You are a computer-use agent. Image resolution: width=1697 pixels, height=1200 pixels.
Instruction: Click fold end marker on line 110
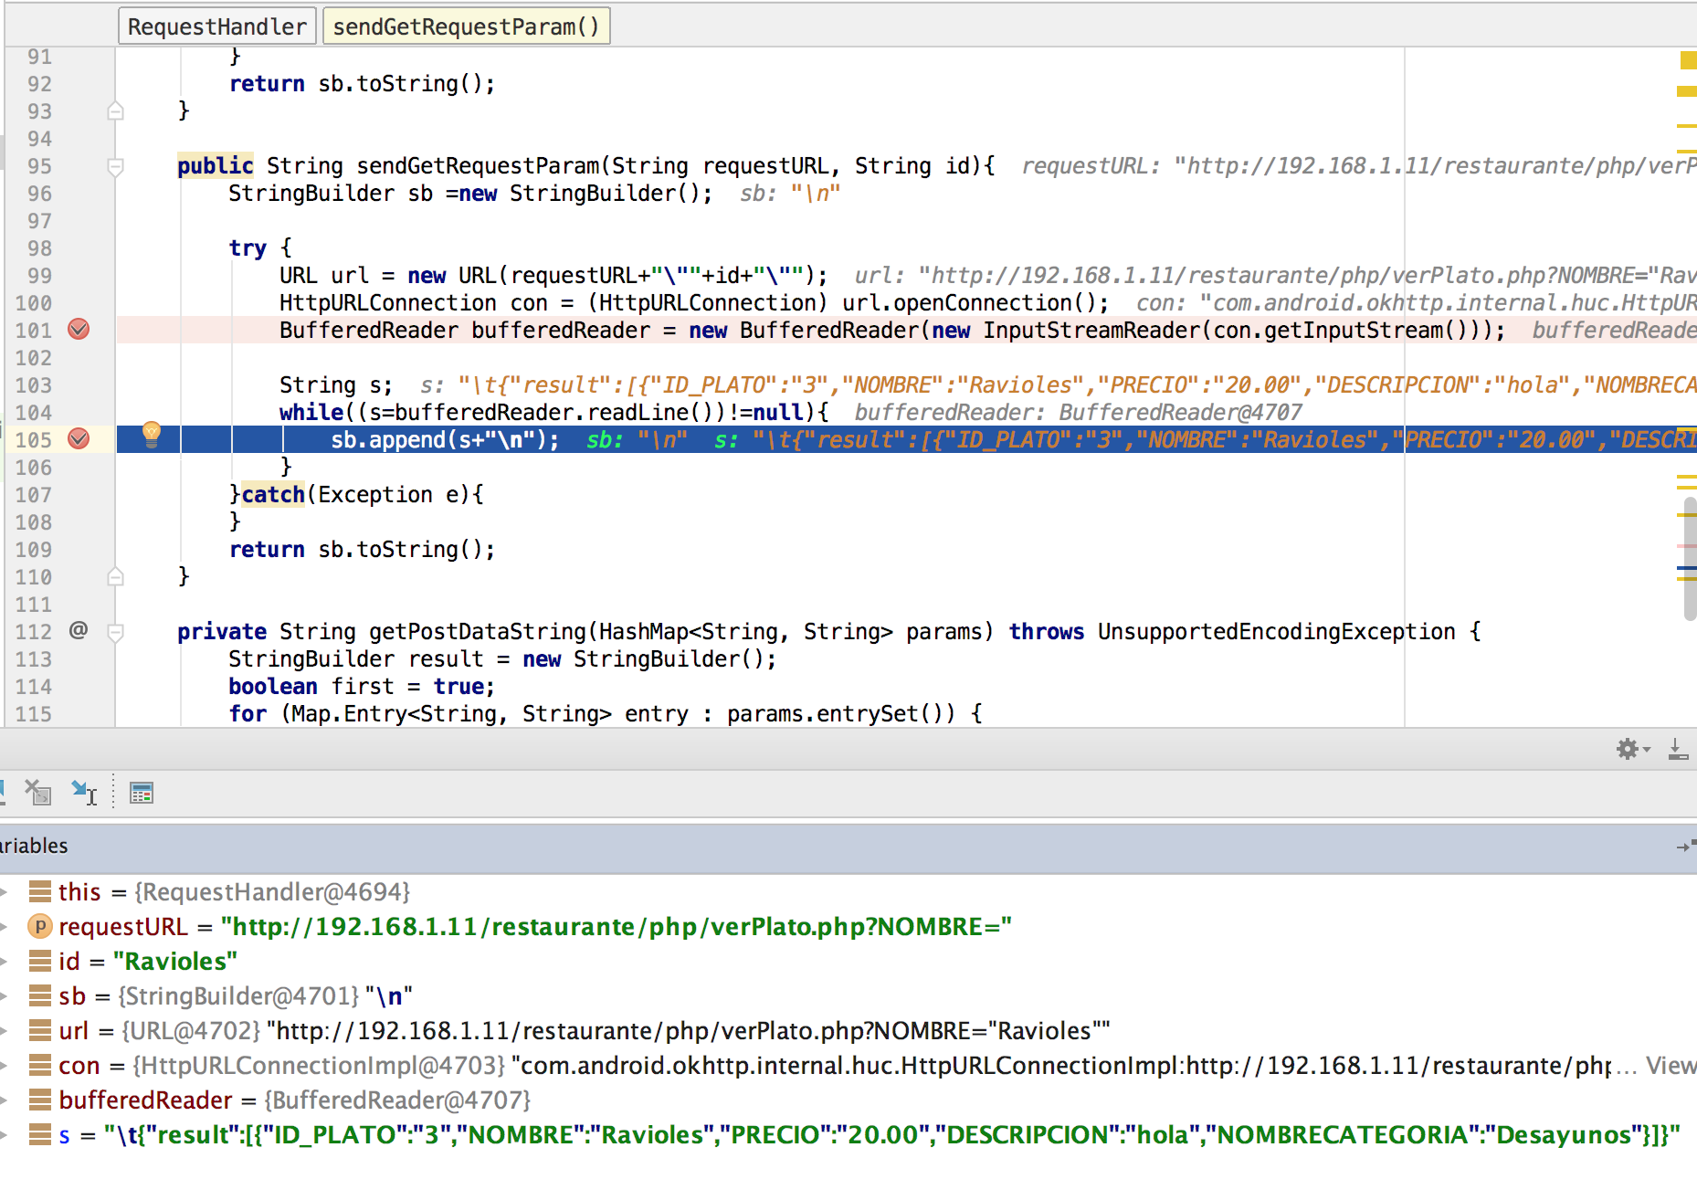tap(116, 577)
